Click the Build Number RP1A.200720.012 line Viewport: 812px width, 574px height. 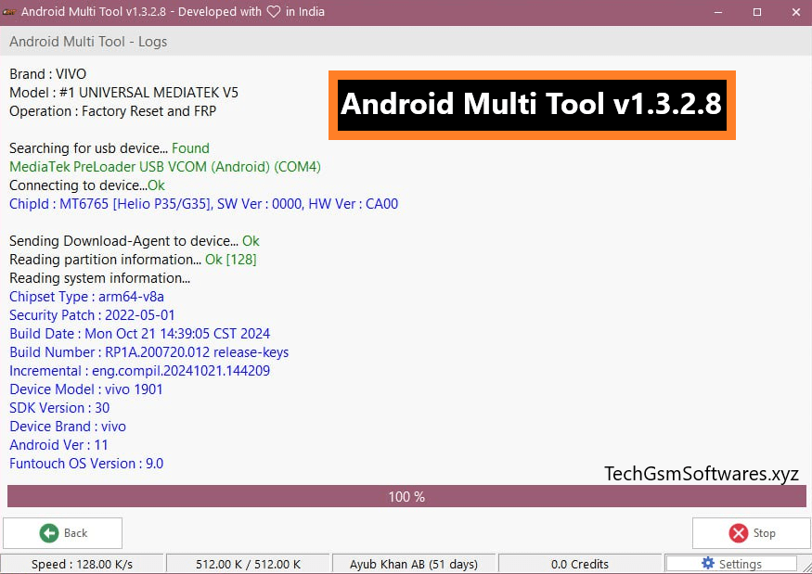(149, 352)
